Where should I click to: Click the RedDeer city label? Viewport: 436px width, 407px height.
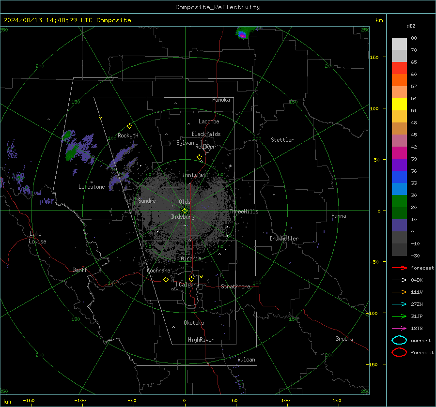[x=205, y=147]
